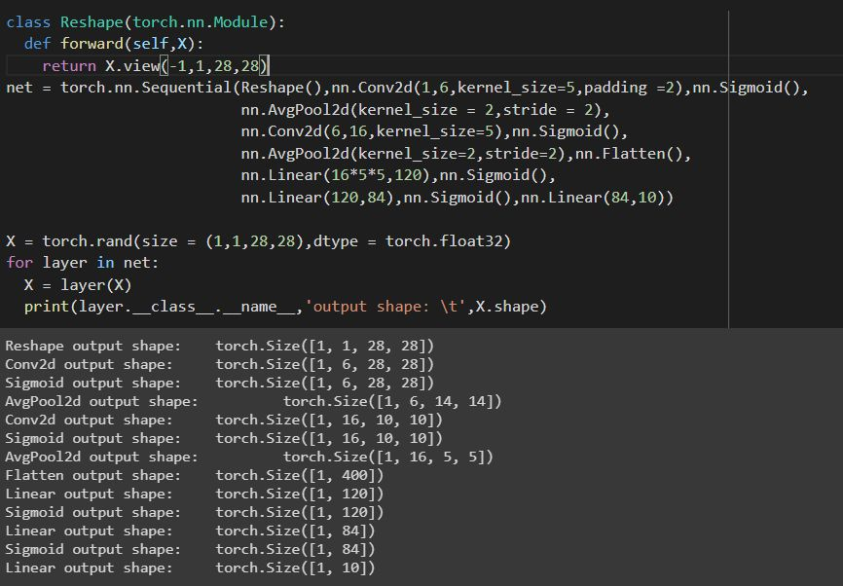Click 'nn.Conv2d(1,6,kernel_size=5,padding =2)' code
843x586 pixels.
[x=505, y=88]
